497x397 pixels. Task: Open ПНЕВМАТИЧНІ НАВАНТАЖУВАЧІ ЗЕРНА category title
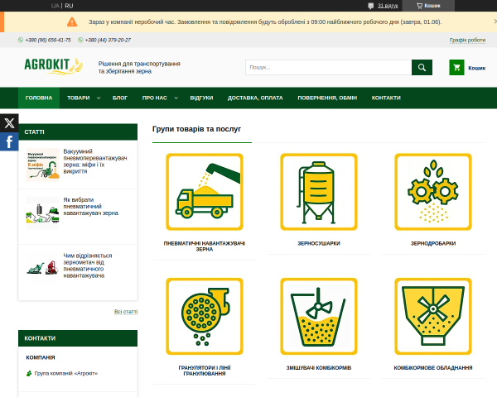pyautogui.click(x=205, y=246)
